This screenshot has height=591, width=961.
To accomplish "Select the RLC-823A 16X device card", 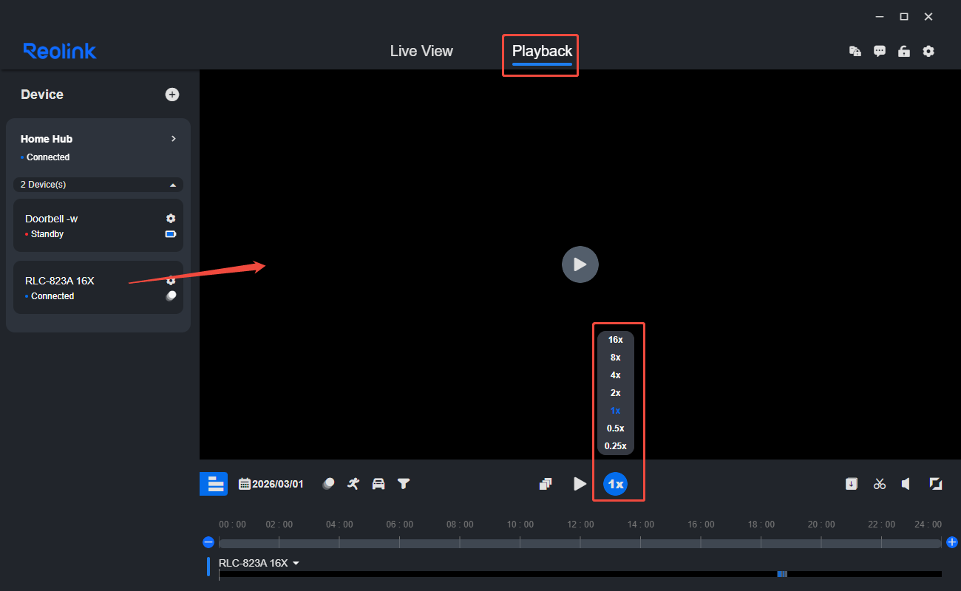I will [98, 287].
